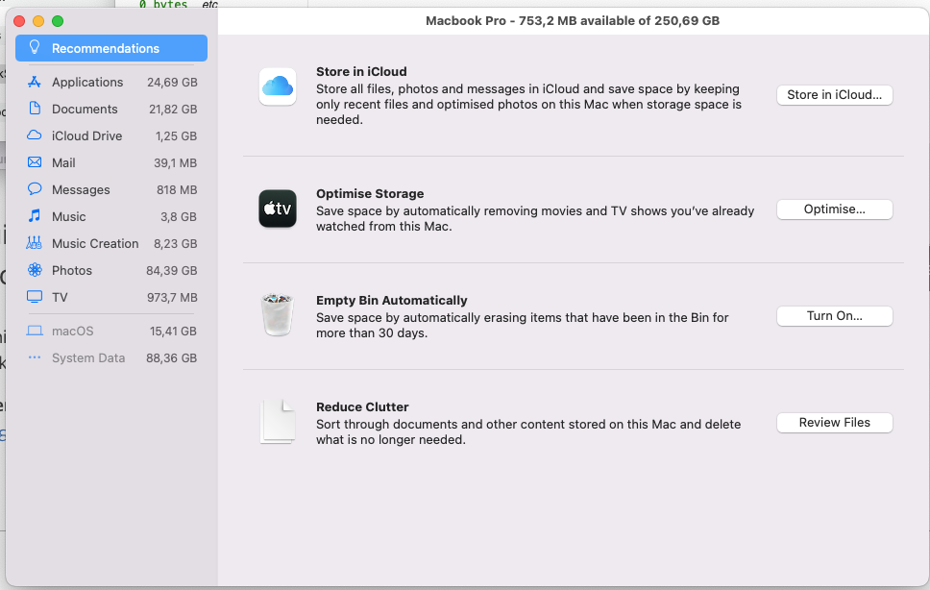Click the Optimise... button
Viewport: 930px width, 590px height.
(x=835, y=209)
